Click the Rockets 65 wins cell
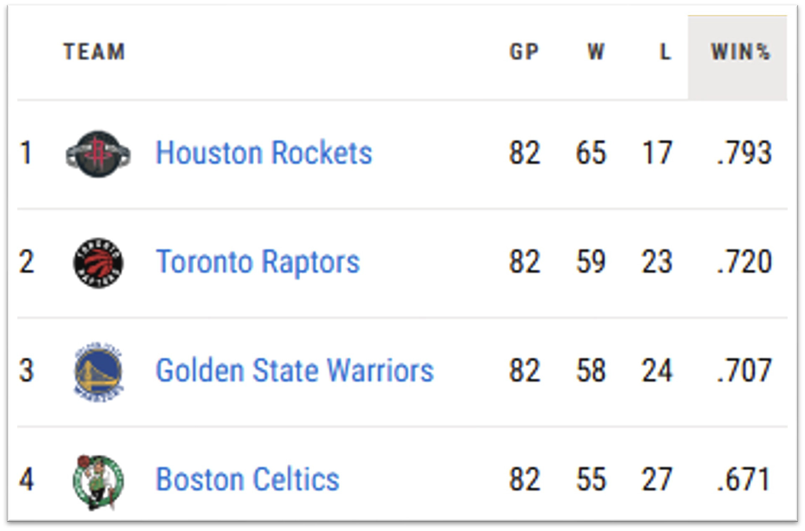The width and height of the screenshot is (805, 531). click(591, 153)
